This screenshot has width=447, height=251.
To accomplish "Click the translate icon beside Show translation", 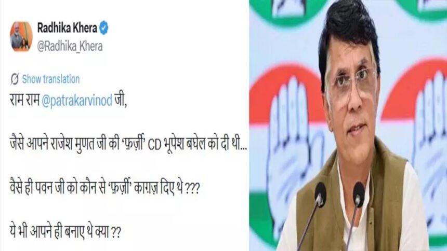I will (15, 79).
